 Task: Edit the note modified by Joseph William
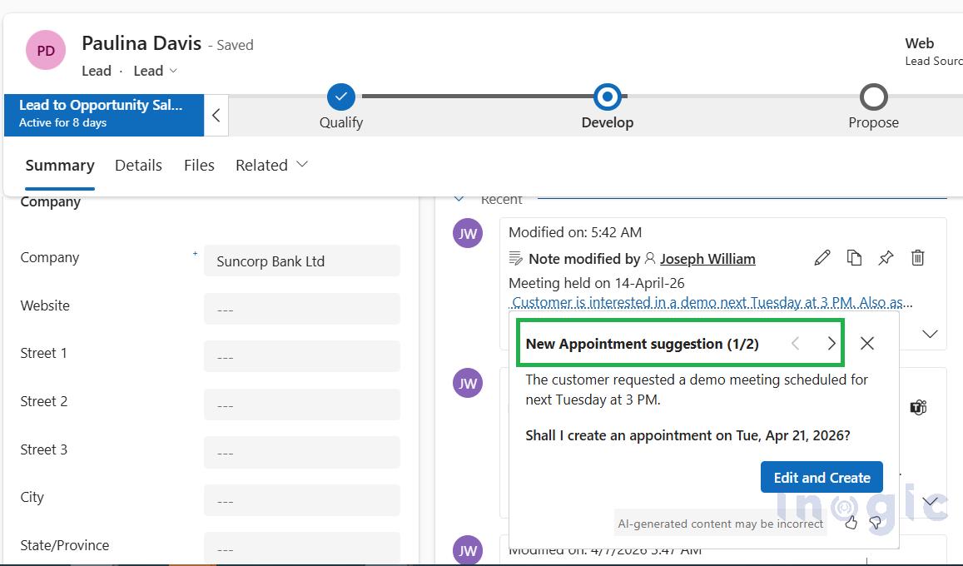(822, 258)
